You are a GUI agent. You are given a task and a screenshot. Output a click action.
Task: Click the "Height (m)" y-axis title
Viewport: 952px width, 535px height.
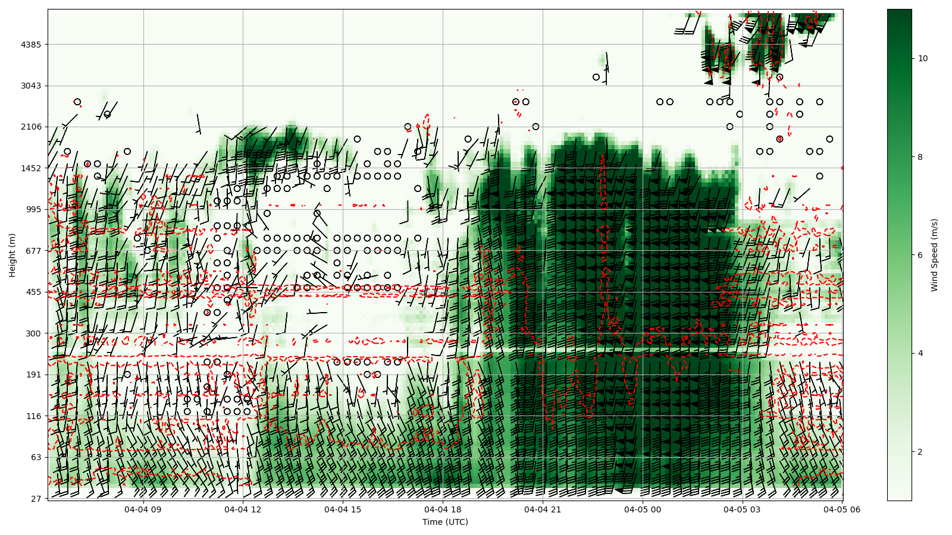(x=12, y=255)
